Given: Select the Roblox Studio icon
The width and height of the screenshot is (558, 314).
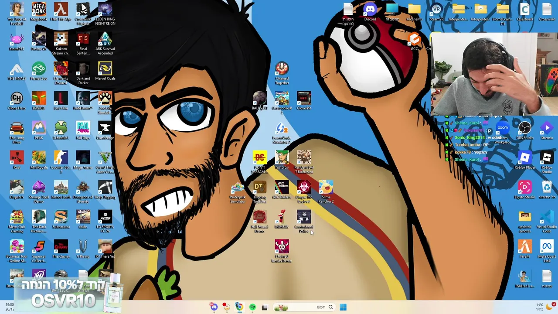Looking at the screenshot, I should tap(547, 162).
